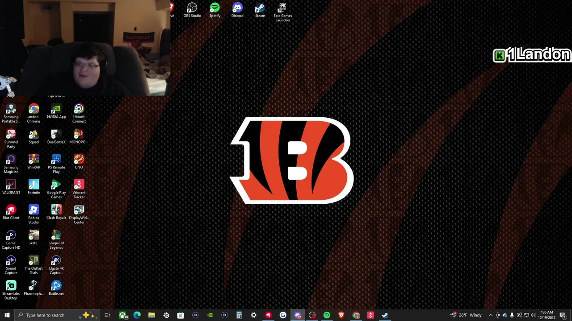This screenshot has height=321, width=572.
Task: Open the OBS Studio desktop shortcut
Action: tap(192, 10)
